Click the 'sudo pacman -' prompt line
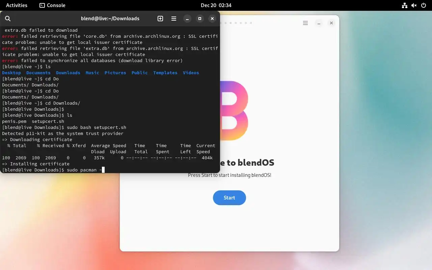432x270 pixels. click(53, 170)
